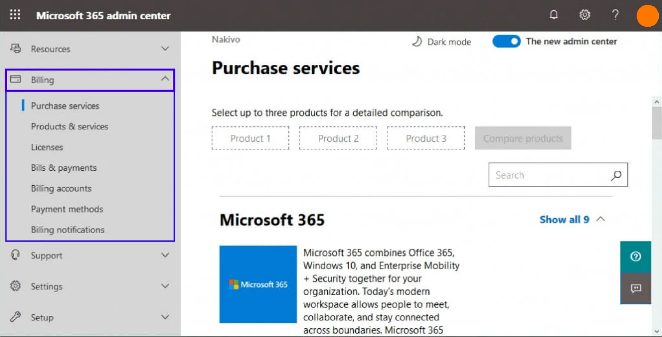Click the Settings gear icon in sidebar
Image resolution: width=662 pixels, height=337 pixels.
pyautogui.click(x=15, y=286)
